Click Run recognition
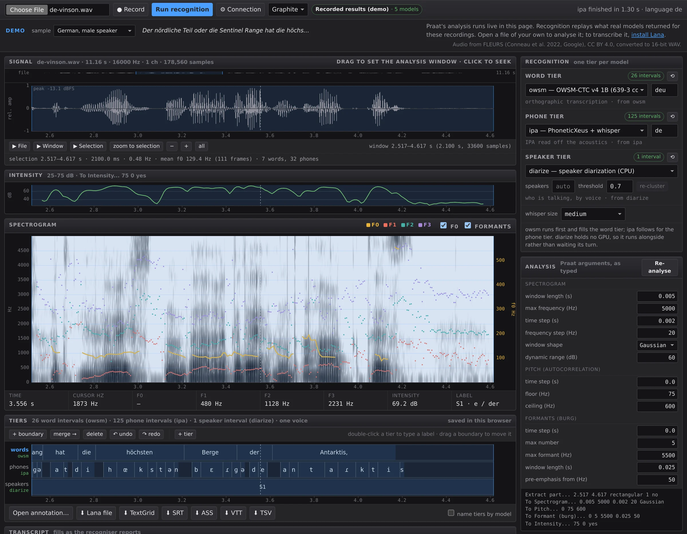 pos(182,9)
